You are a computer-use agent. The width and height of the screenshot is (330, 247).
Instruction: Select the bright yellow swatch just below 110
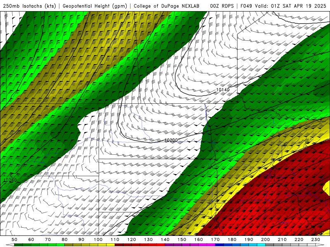click(111, 245)
